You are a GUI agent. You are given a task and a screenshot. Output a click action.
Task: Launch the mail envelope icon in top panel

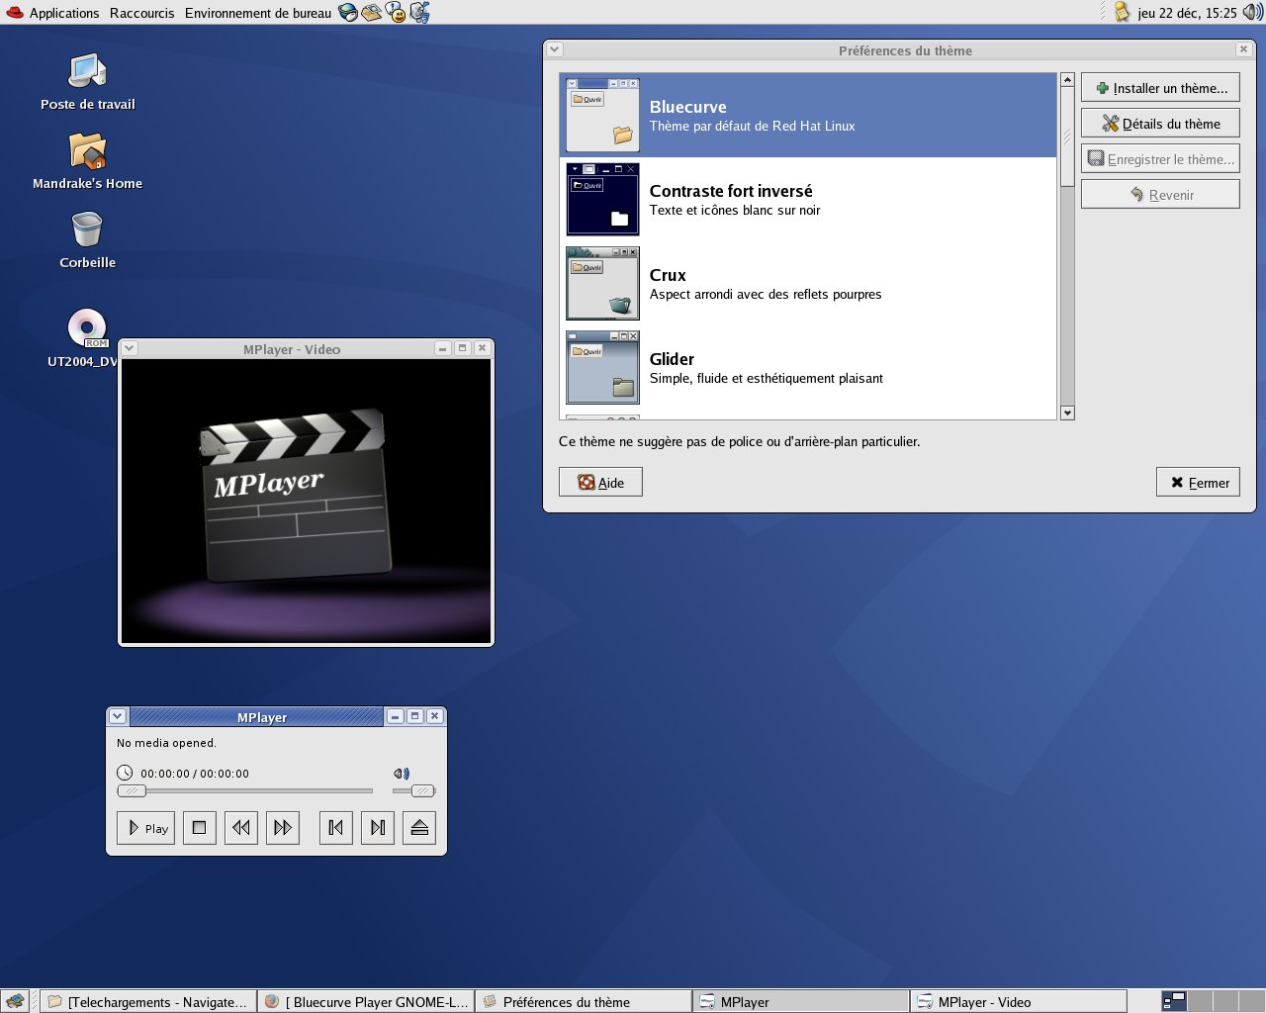(x=372, y=13)
